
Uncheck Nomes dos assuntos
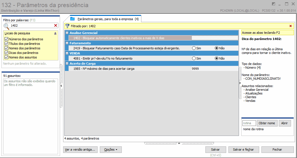tap(7, 57)
